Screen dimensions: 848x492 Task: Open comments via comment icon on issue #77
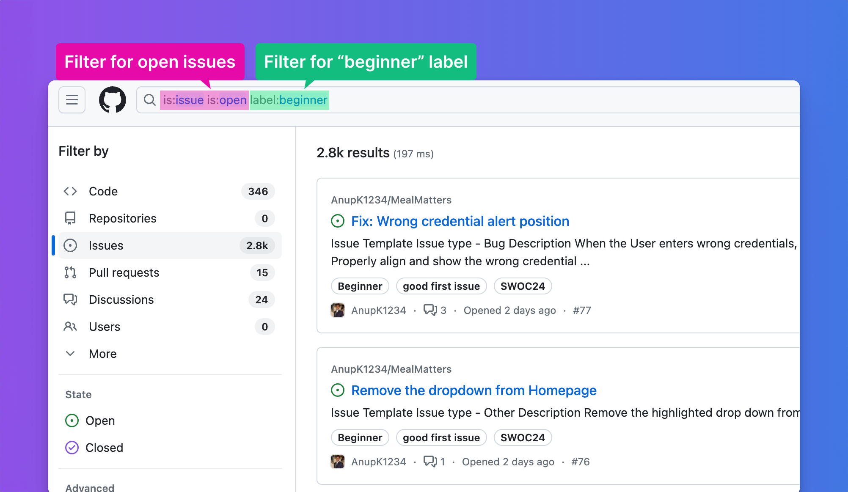point(431,310)
